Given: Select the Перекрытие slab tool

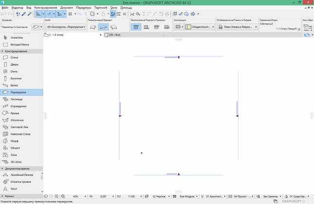Looking at the screenshot, I should (x=21, y=92).
